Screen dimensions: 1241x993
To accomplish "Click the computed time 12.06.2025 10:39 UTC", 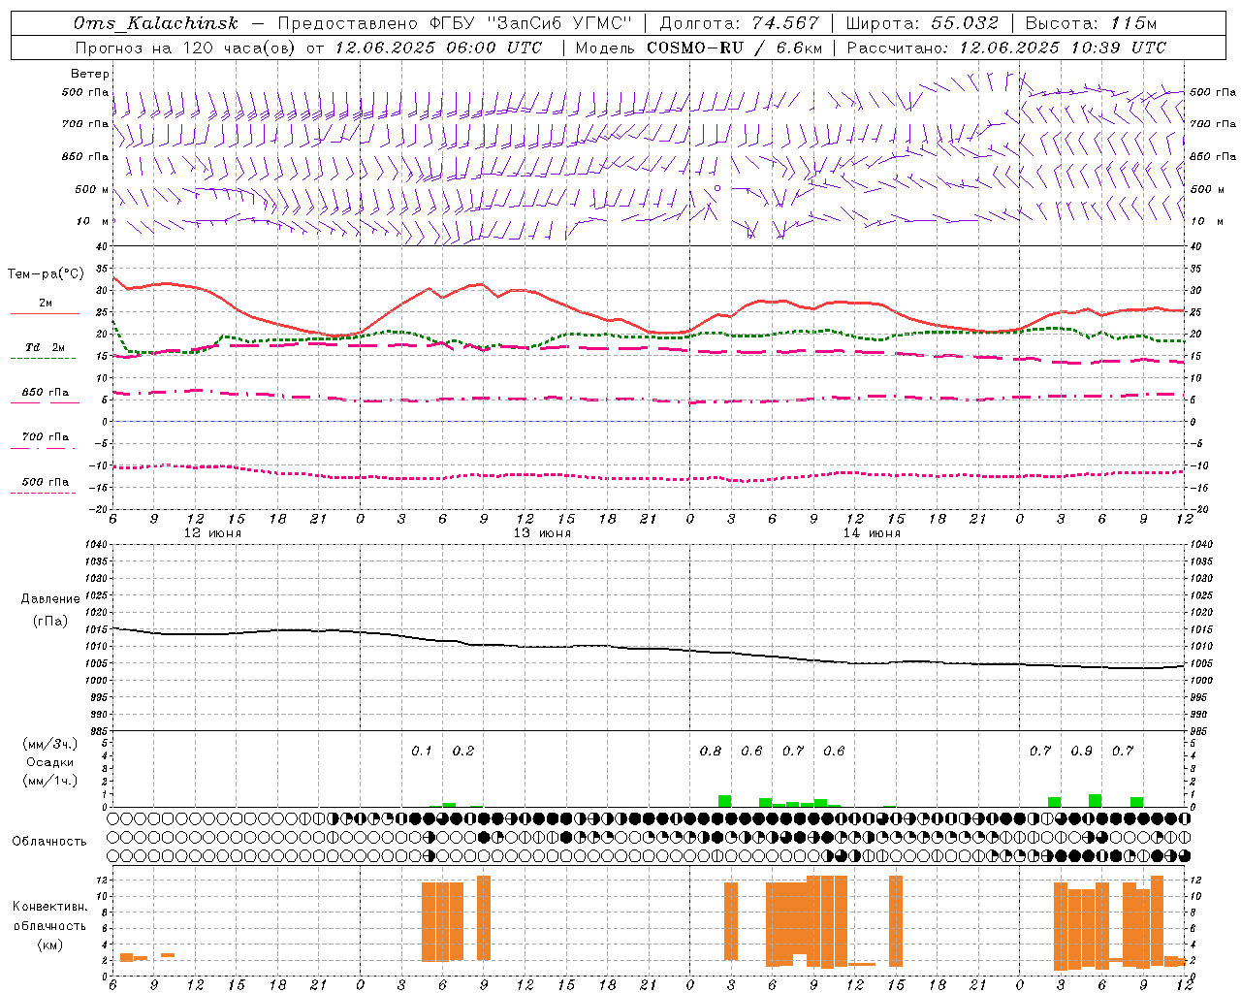I will pyautogui.click(x=1063, y=48).
